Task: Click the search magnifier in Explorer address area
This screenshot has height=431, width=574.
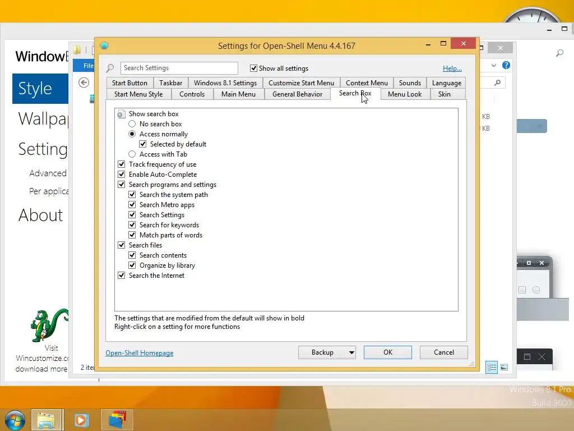Action: point(498,83)
